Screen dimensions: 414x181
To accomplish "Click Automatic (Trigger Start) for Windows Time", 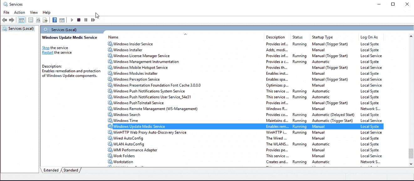I will [332, 121].
